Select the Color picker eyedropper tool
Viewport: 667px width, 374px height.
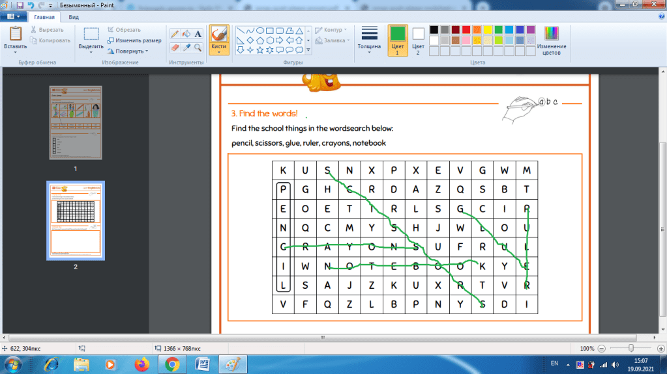pos(186,47)
